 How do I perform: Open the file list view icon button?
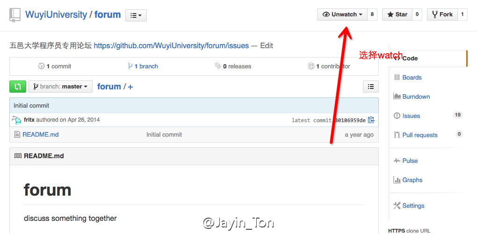coord(371,87)
